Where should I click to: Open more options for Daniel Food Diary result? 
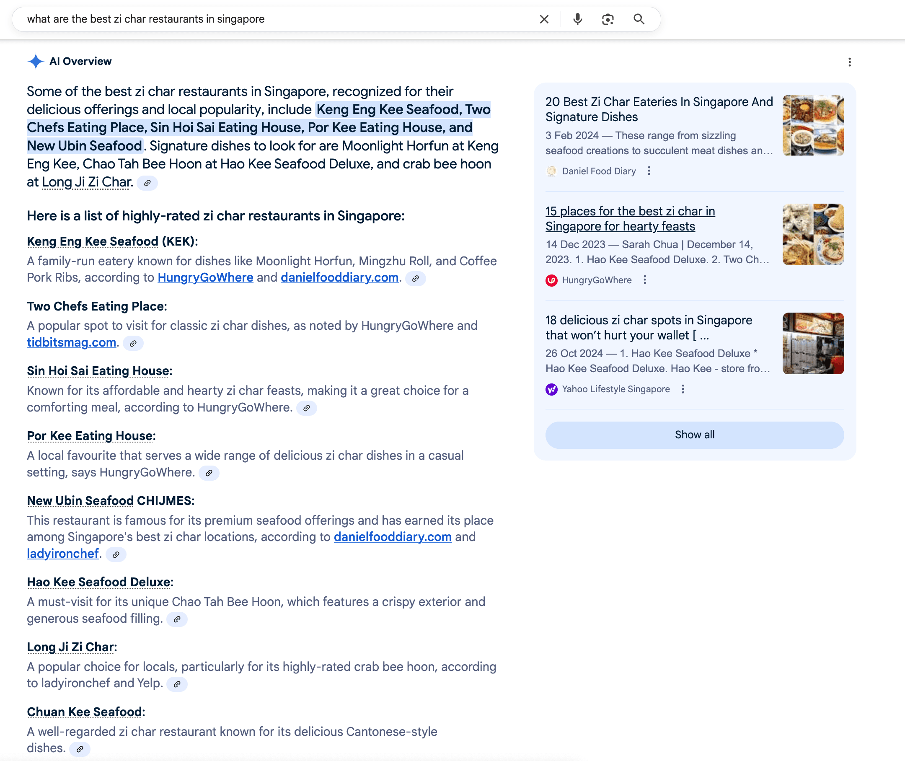coord(649,171)
